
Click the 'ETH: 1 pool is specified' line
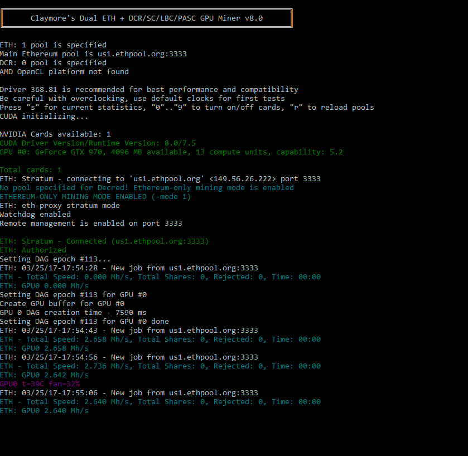53,45
